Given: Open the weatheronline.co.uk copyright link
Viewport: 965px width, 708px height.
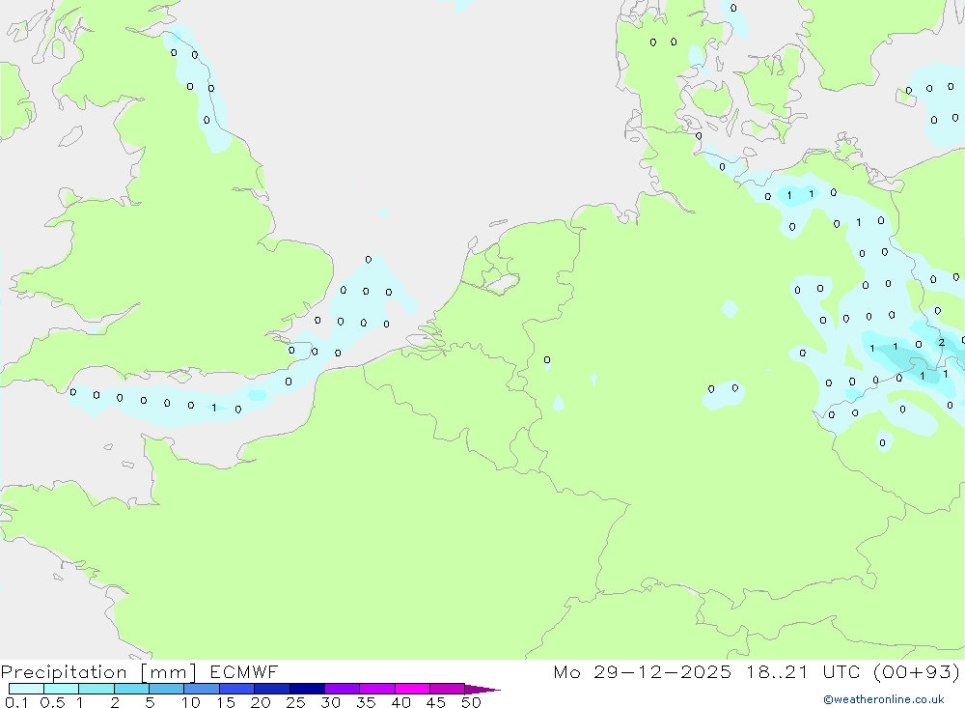Looking at the screenshot, I should (x=884, y=699).
